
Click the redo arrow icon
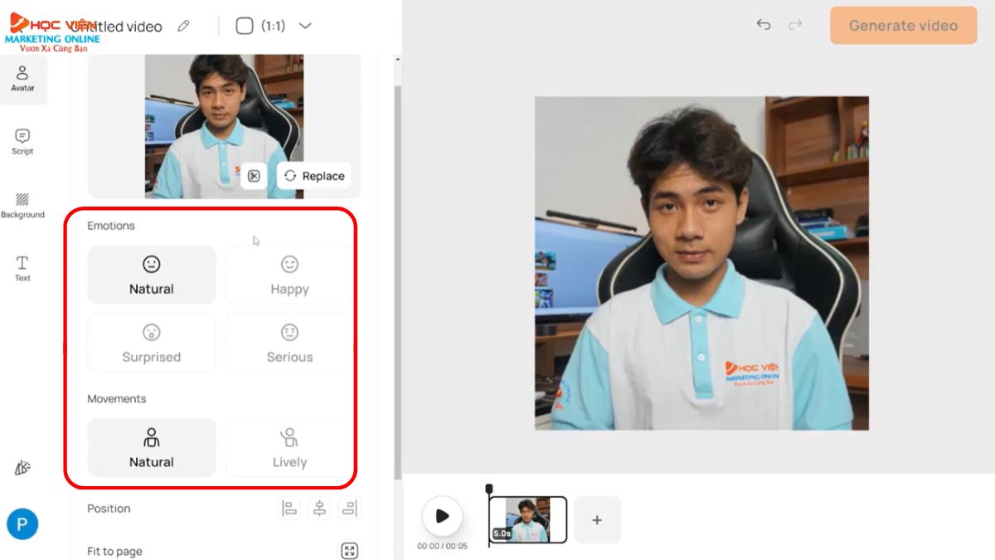coord(794,25)
